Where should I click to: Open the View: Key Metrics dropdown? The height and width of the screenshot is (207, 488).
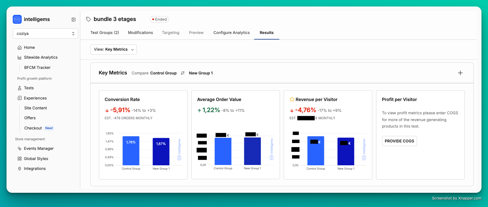coord(113,49)
